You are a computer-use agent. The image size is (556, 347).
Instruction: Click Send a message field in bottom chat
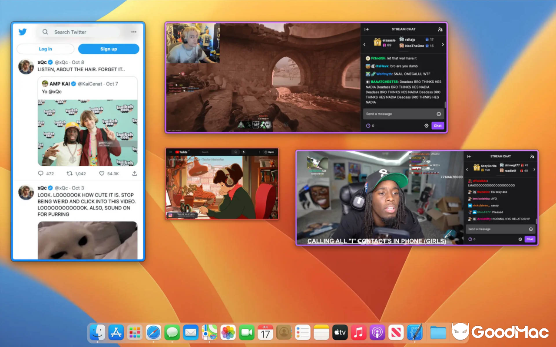pyautogui.click(x=495, y=229)
